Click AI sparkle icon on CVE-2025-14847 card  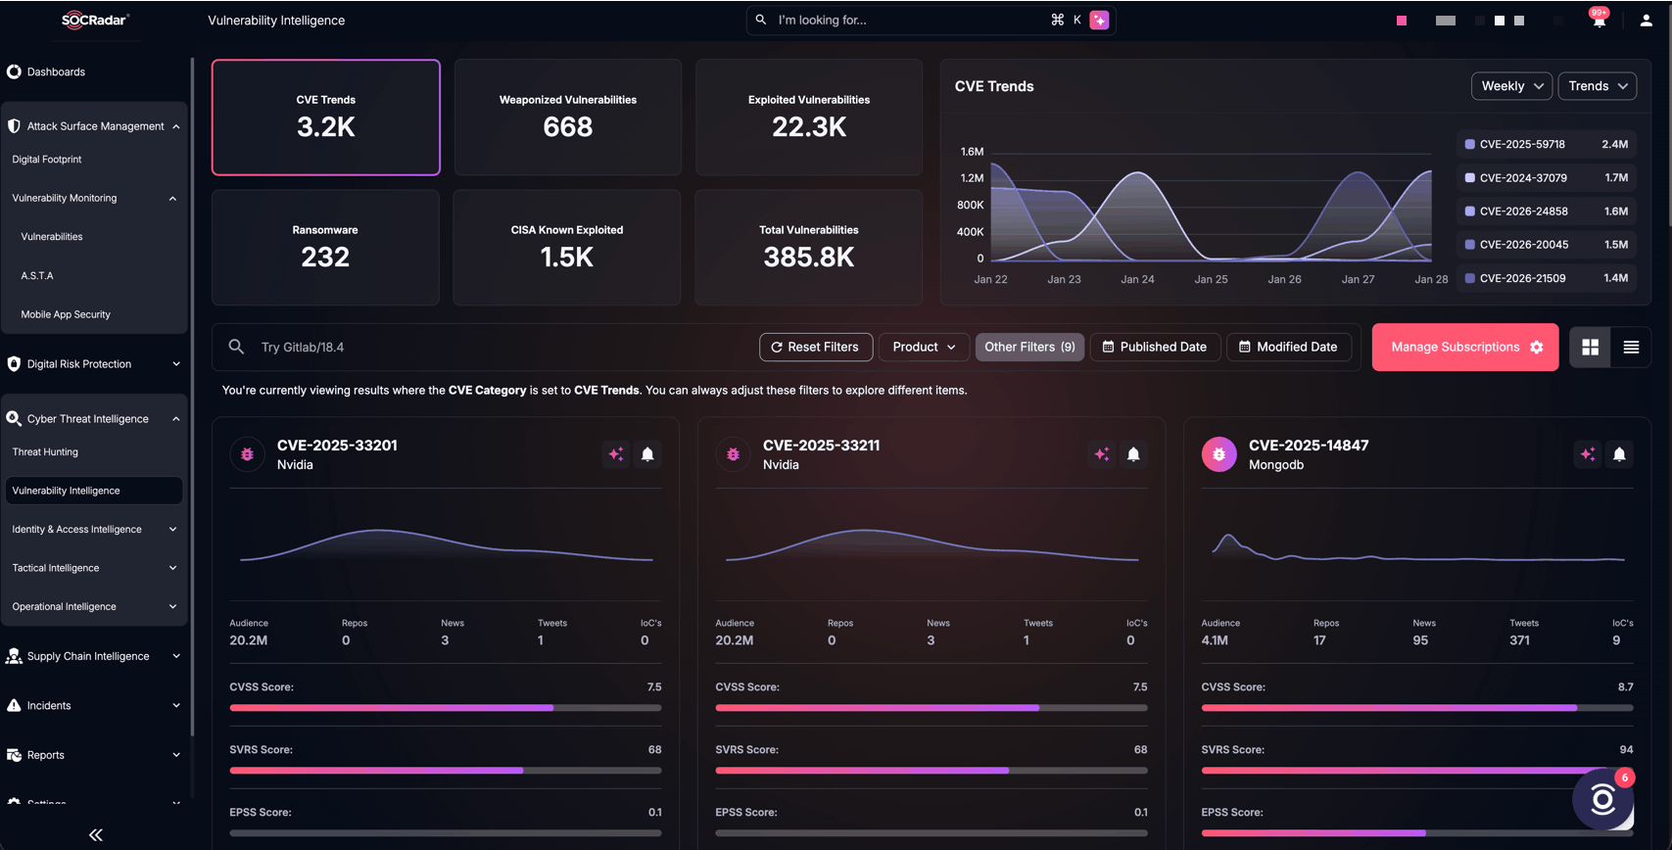click(x=1588, y=454)
